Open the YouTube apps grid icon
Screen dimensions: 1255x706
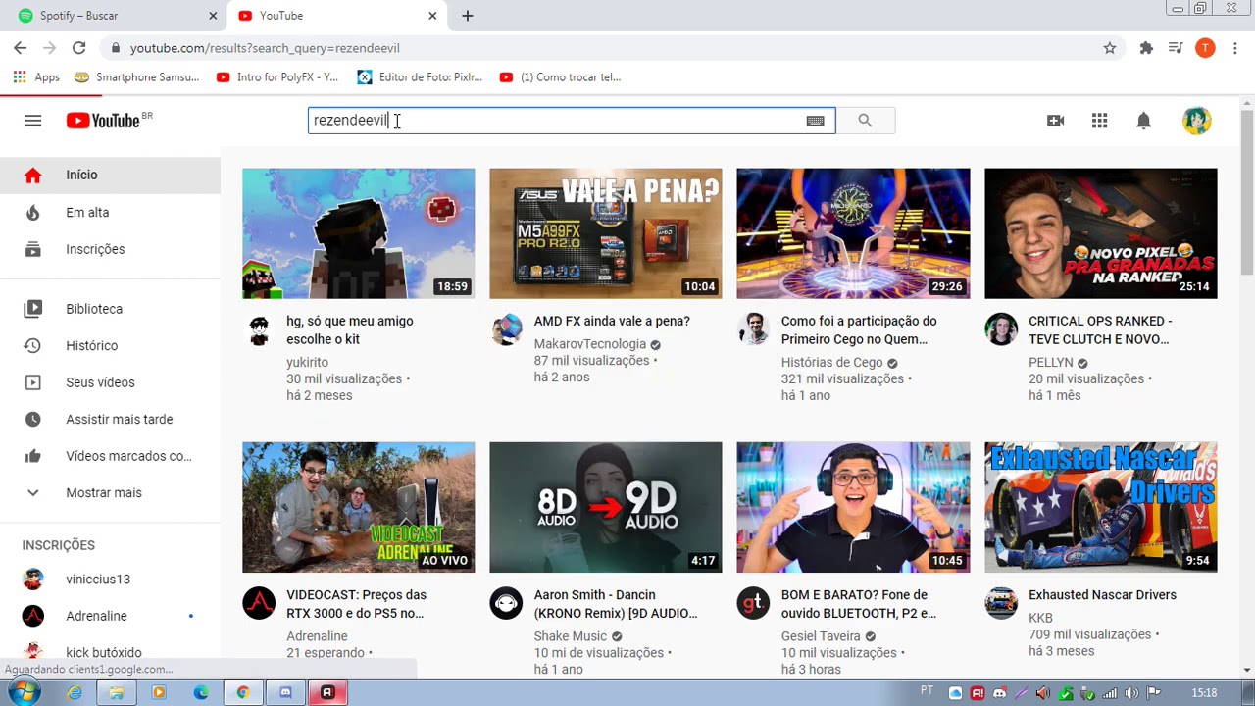[1099, 121]
